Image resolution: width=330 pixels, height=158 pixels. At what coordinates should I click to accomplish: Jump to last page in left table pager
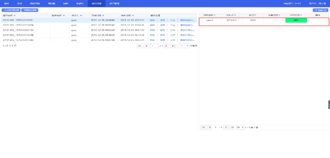coord(173,46)
